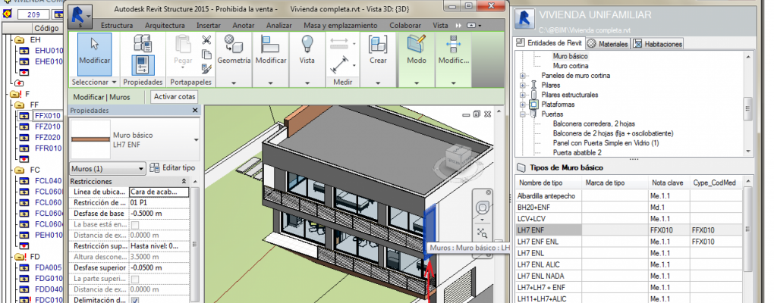Click the Código column header

click(x=46, y=29)
